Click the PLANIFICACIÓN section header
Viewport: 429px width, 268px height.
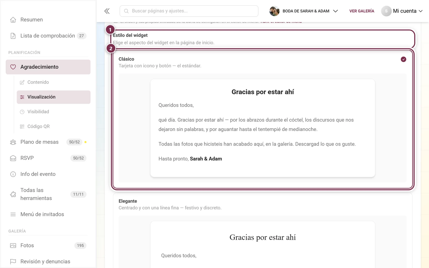tap(24, 52)
